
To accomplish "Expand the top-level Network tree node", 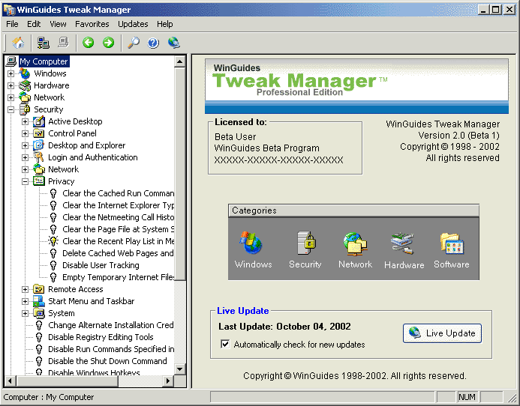I will [11, 97].
